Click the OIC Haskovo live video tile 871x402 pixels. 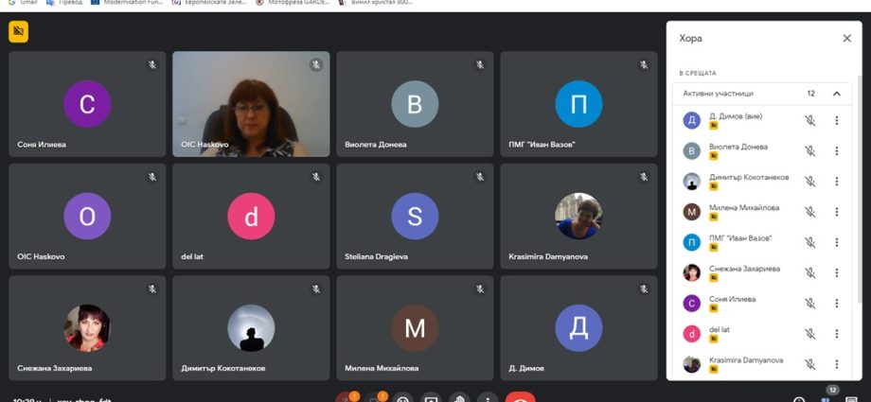tap(251, 104)
